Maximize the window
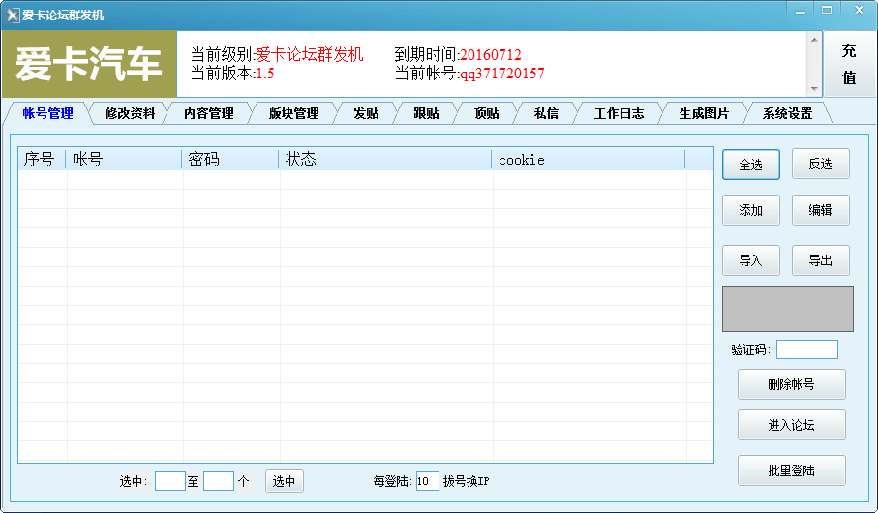 (827, 10)
